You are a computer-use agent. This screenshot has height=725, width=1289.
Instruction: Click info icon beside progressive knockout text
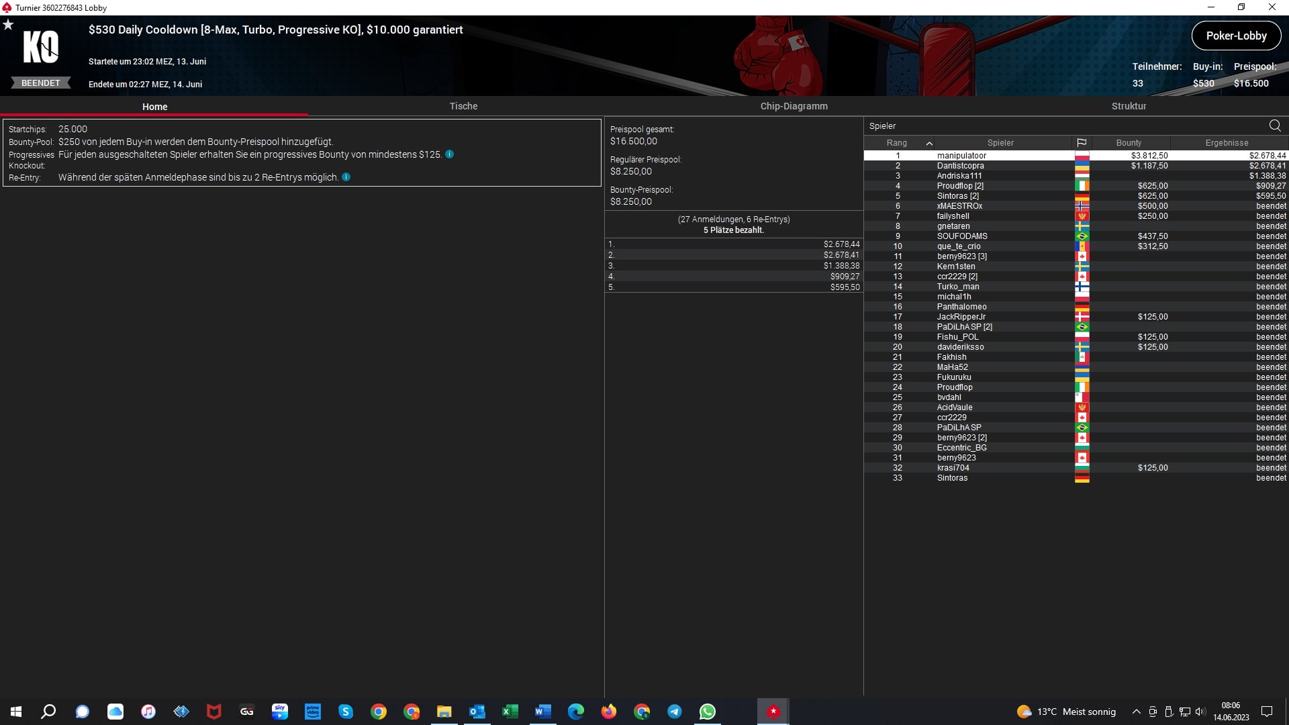point(449,154)
